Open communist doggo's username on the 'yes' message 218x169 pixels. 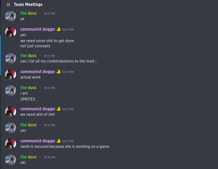[x=38, y=29]
